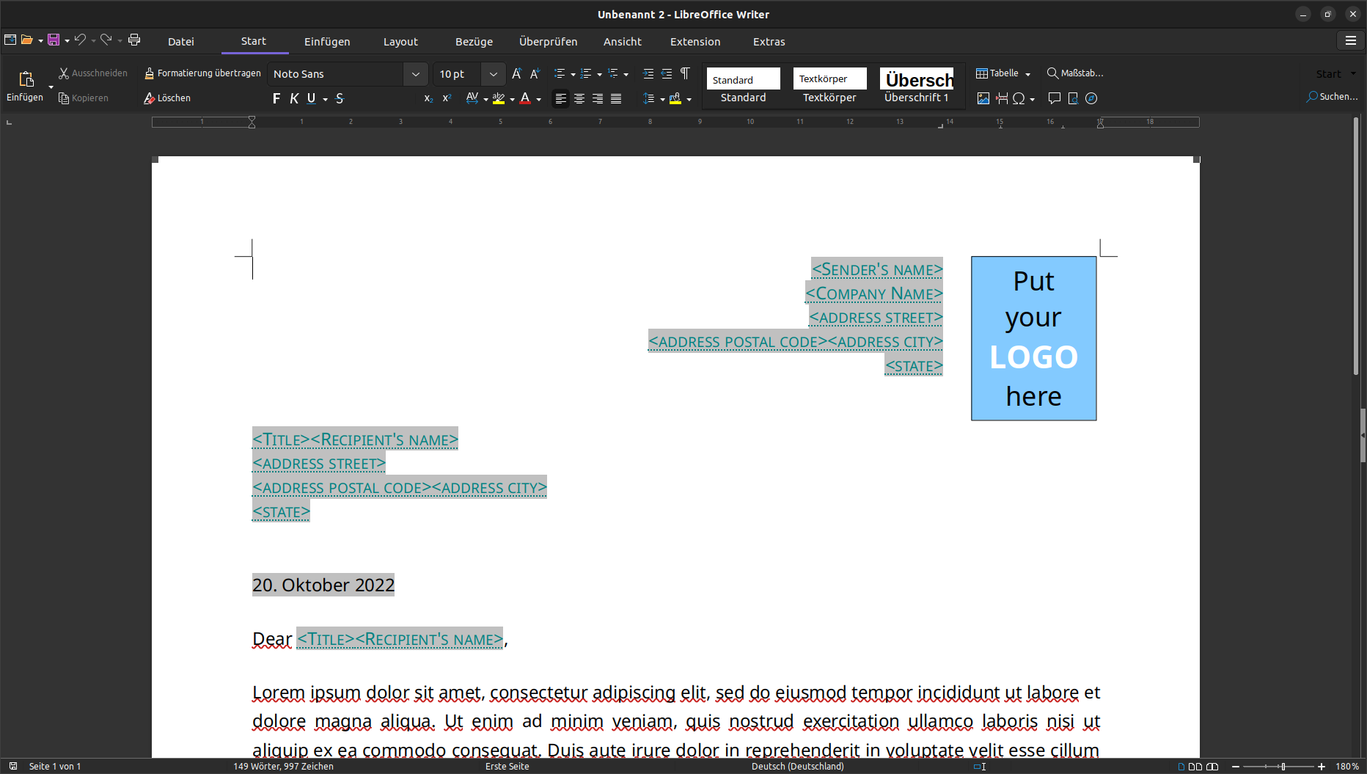The width and height of the screenshot is (1367, 774).
Task: Expand the Tabelle dropdown arrow
Action: tap(1027, 74)
